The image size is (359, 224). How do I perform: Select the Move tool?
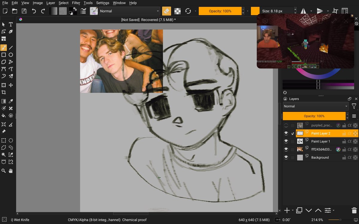(x=11, y=85)
